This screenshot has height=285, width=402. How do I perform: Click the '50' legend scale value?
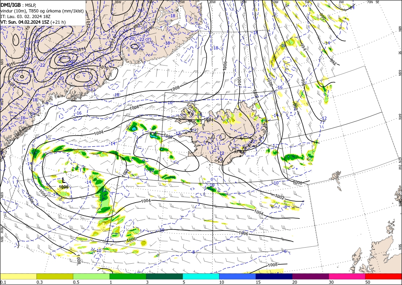click(x=368, y=282)
